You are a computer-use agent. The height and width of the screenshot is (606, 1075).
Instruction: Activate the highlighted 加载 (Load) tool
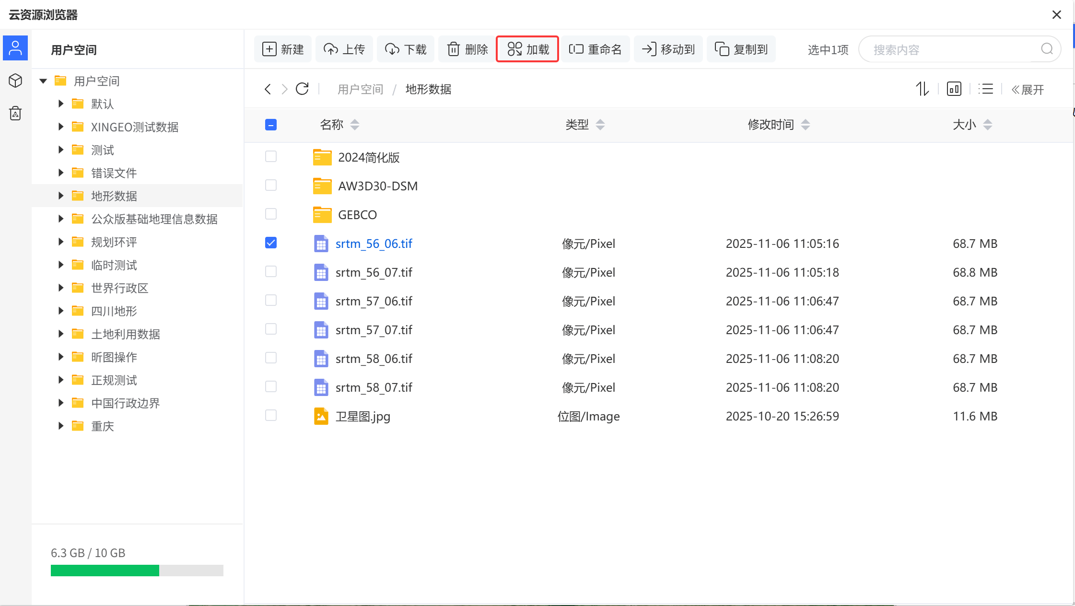coord(526,48)
